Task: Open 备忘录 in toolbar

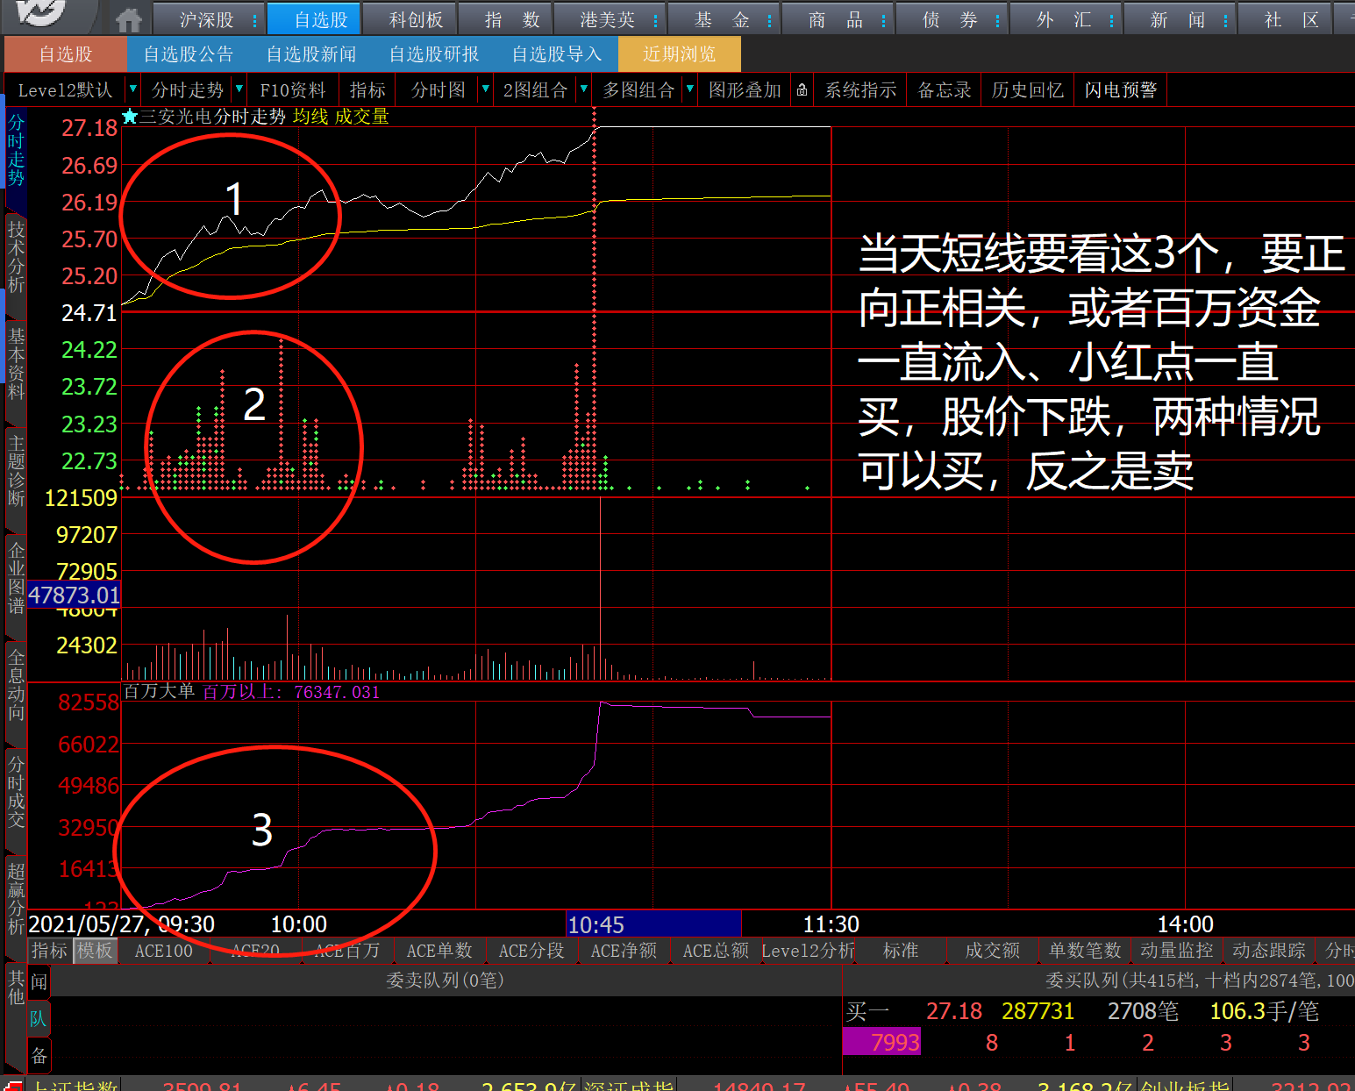Action: click(x=945, y=90)
